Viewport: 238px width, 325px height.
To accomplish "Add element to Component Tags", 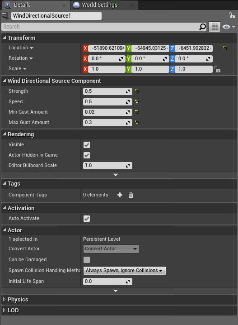I will point(120,195).
